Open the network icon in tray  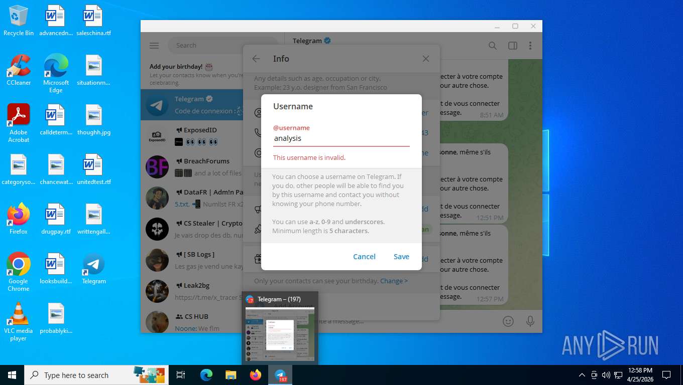click(618, 375)
